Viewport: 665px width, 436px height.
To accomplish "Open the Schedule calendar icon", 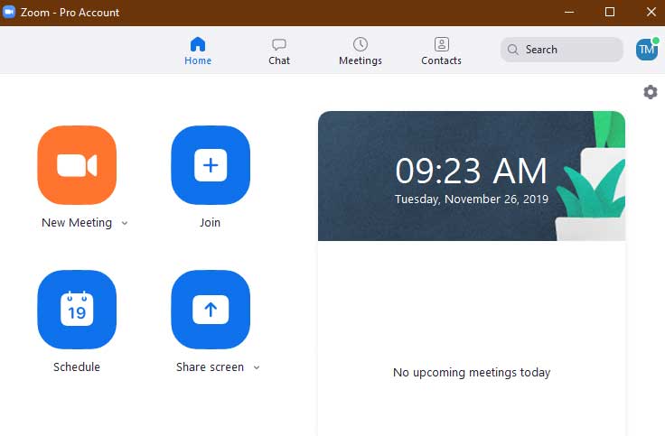I will click(77, 310).
